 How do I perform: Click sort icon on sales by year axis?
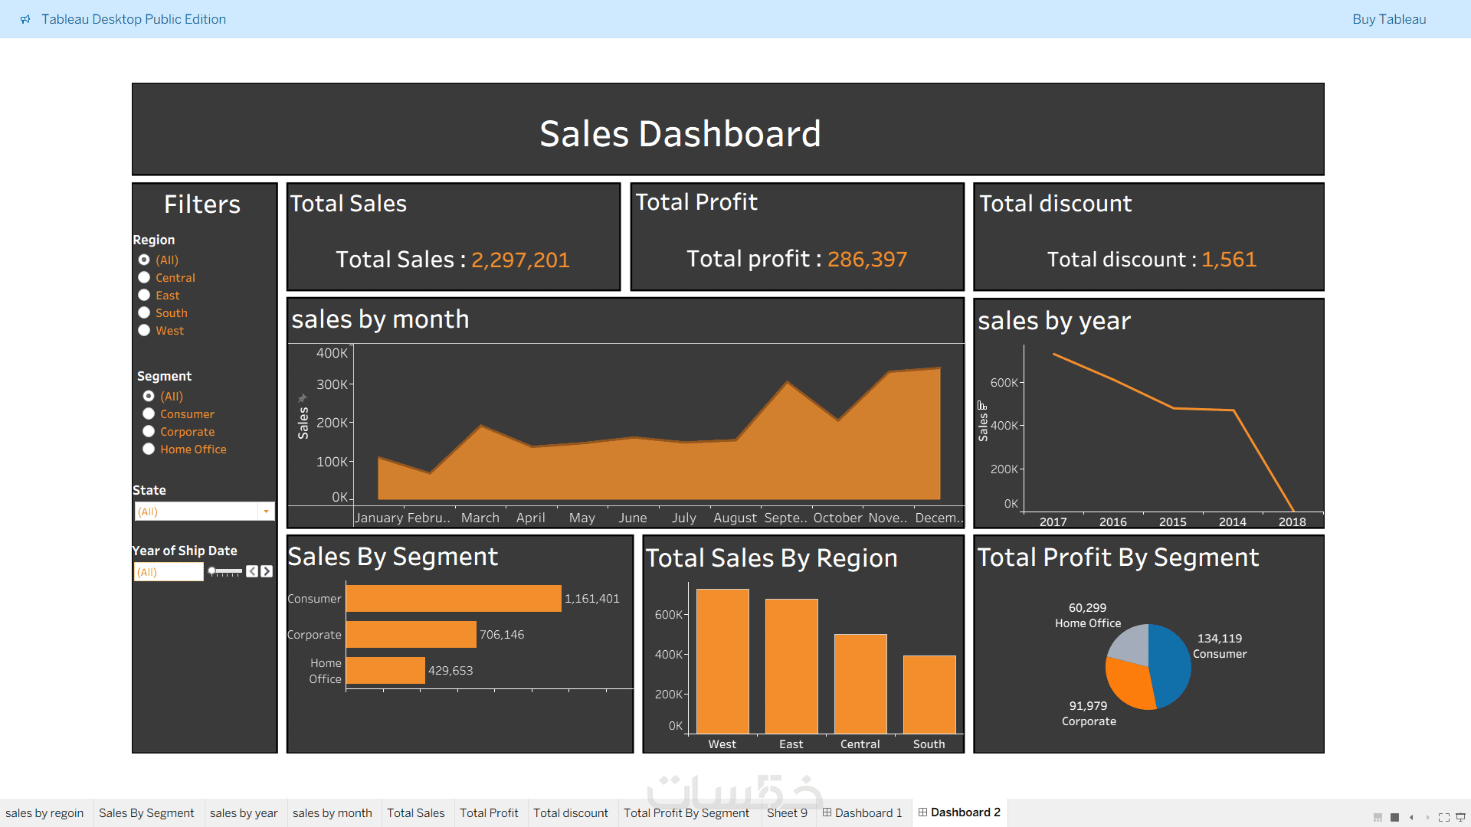tap(982, 405)
